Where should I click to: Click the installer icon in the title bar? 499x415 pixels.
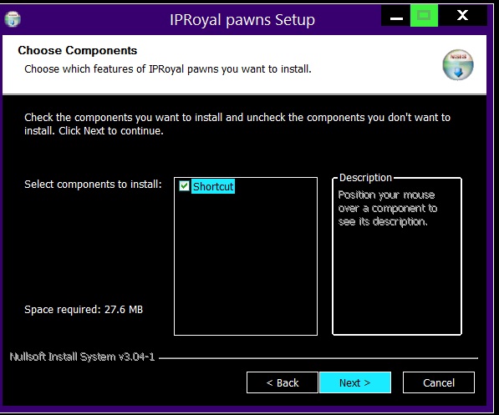(x=13, y=19)
